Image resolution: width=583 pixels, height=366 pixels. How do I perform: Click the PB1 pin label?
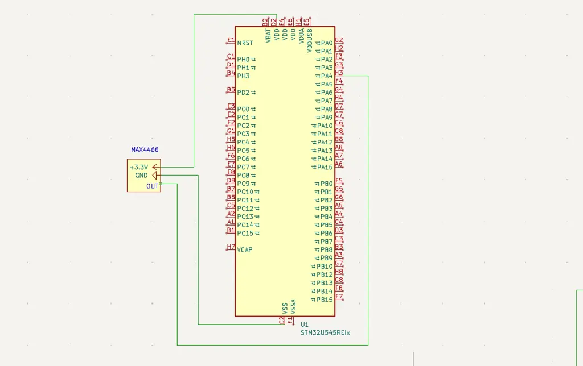pyautogui.click(x=326, y=192)
